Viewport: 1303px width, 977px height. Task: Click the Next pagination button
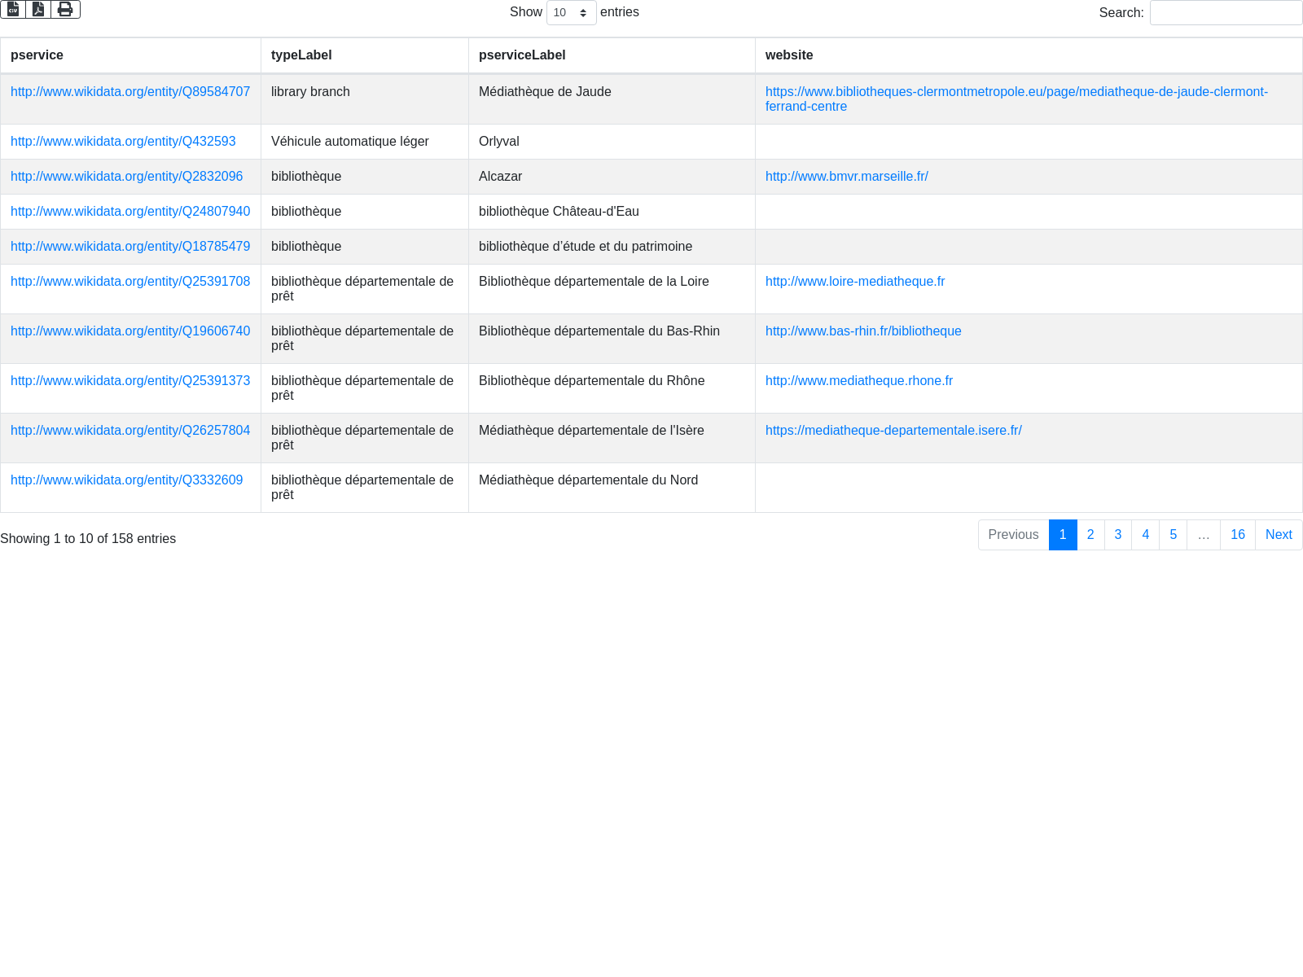click(1278, 535)
